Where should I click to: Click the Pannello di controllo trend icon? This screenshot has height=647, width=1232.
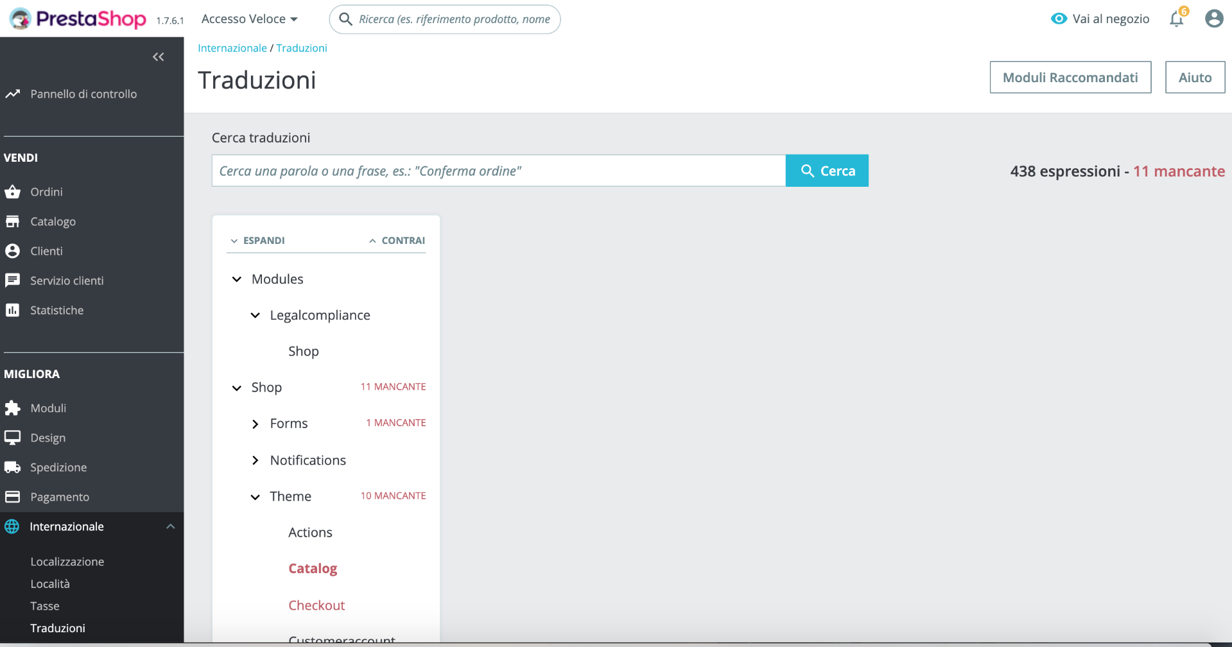pos(12,94)
